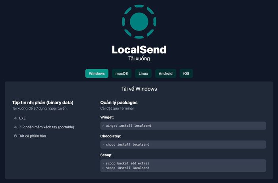Viewport: 278px width, 183px height.
Task: Click the LocalSend circular logo
Action: click(139, 21)
